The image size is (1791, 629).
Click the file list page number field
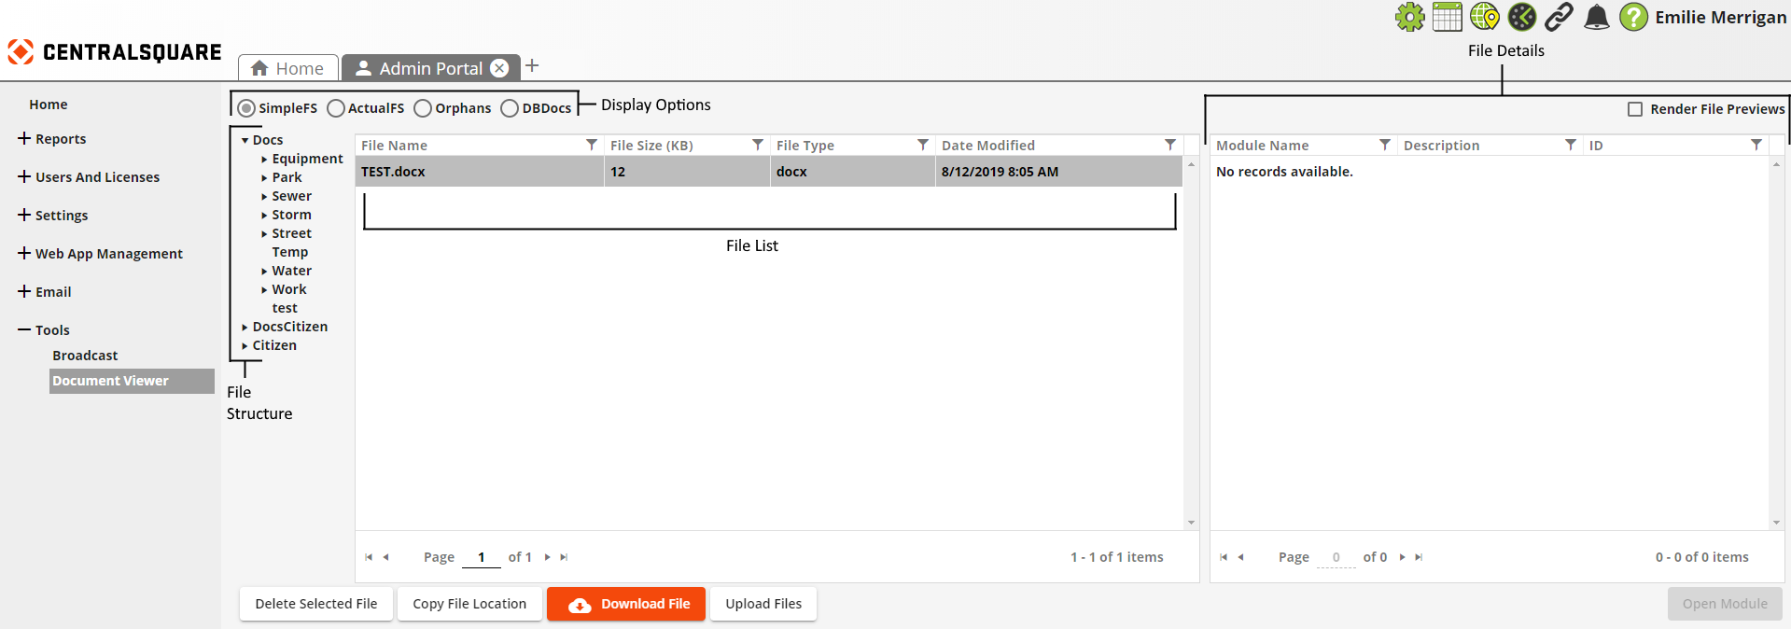[481, 557]
